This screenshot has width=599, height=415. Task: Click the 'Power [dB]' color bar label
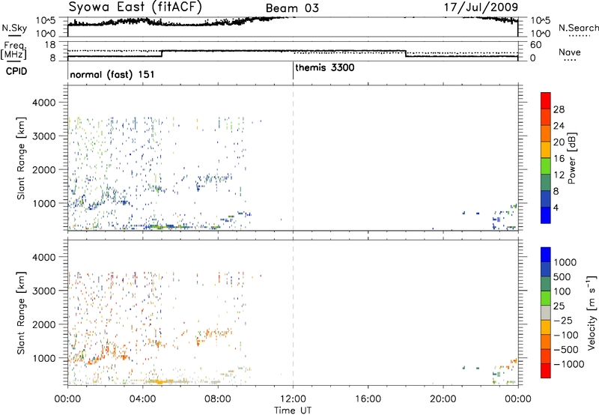click(x=571, y=158)
